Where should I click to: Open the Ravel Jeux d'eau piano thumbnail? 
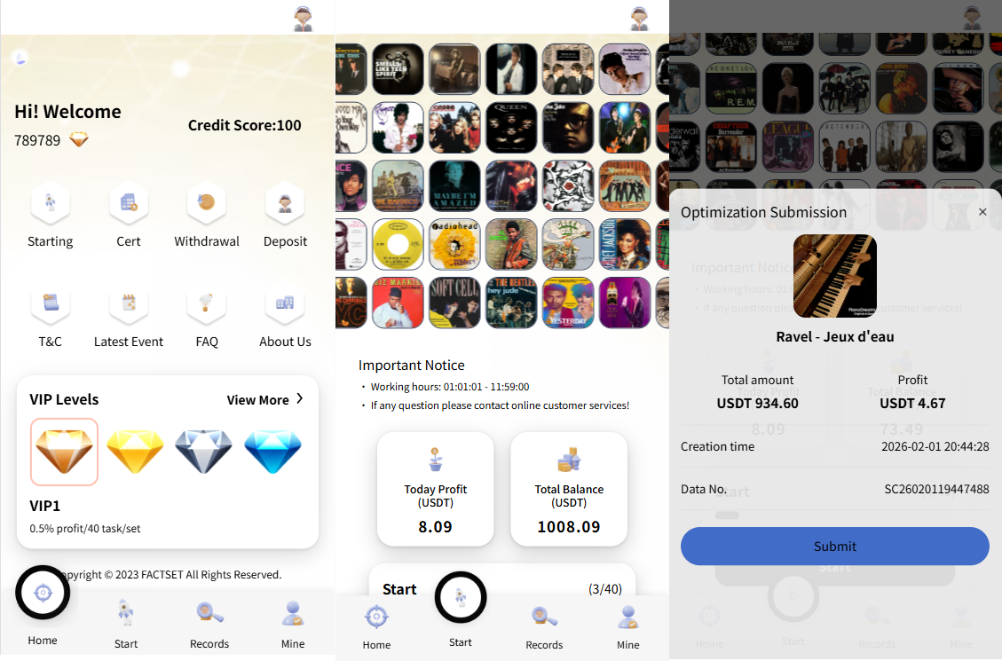point(834,276)
